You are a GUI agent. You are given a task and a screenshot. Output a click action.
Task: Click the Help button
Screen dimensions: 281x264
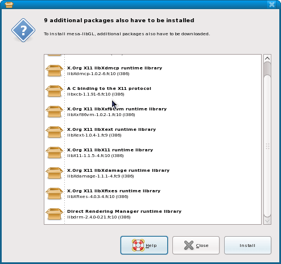coord(144,245)
